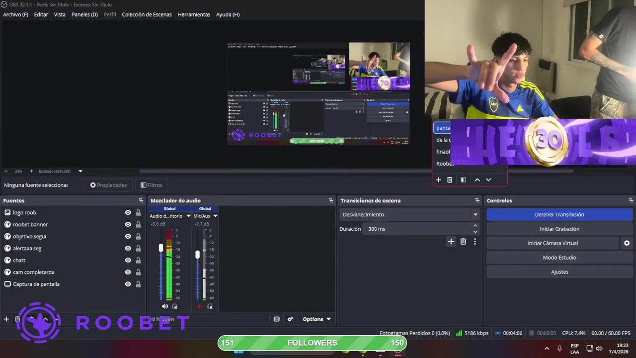
Task: Delete the selected scene with trash icon
Action: click(x=450, y=179)
